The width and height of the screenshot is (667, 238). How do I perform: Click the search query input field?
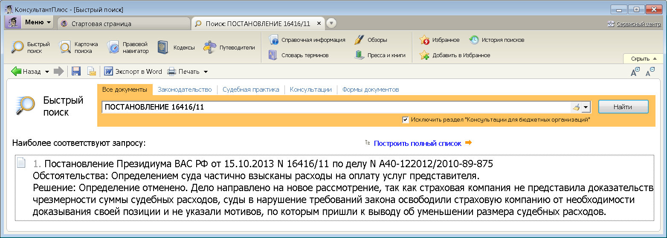pos(336,107)
